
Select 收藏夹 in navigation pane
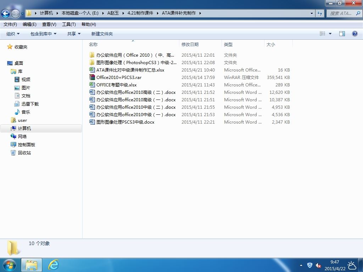click(x=21, y=47)
